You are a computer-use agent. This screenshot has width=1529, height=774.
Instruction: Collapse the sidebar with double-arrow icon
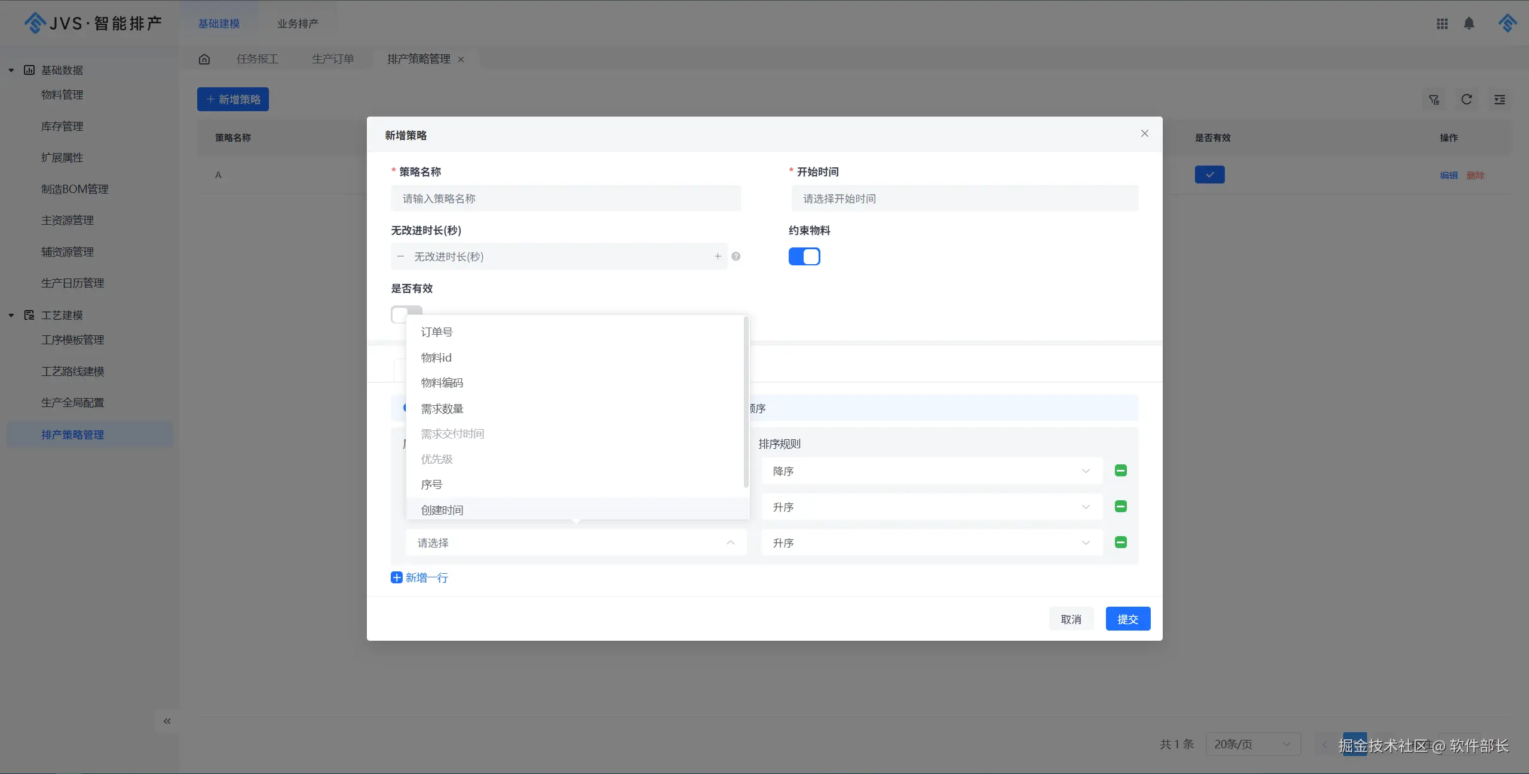tap(167, 721)
